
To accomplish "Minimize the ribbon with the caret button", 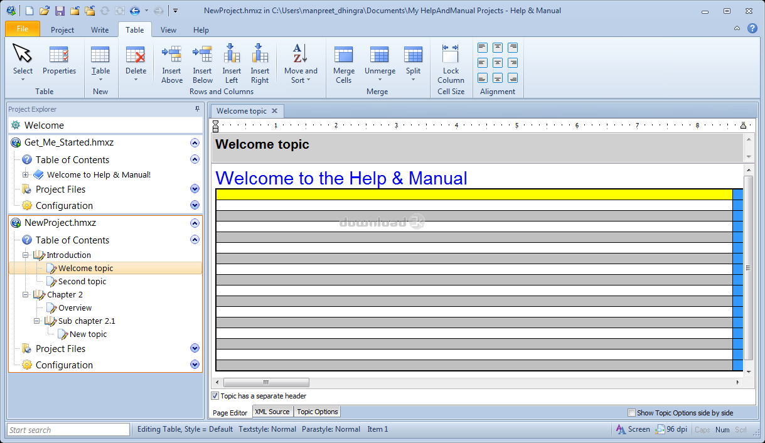I will [x=737, y=29].
